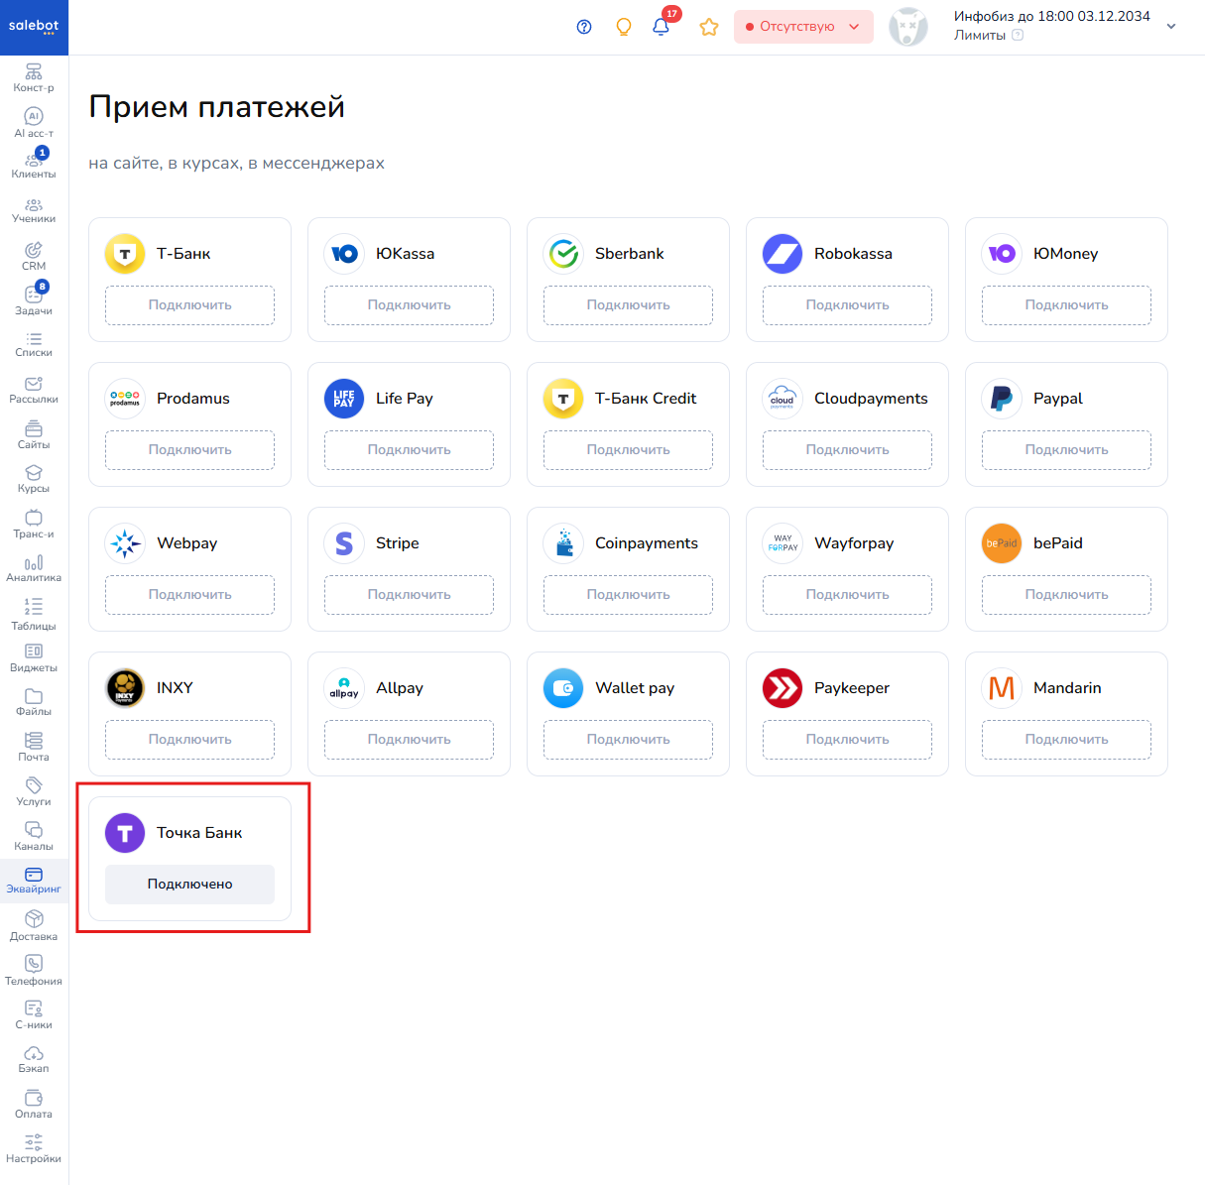Viewport: 1205px width, 1185px height.
Task: Click the salebot logo
Action: [34, 27]
